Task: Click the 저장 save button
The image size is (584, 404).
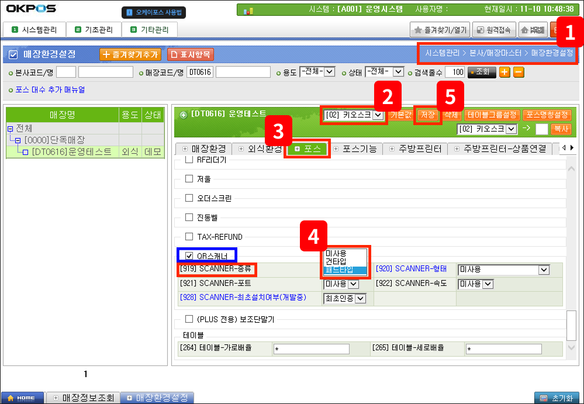Action: [427, 115]
